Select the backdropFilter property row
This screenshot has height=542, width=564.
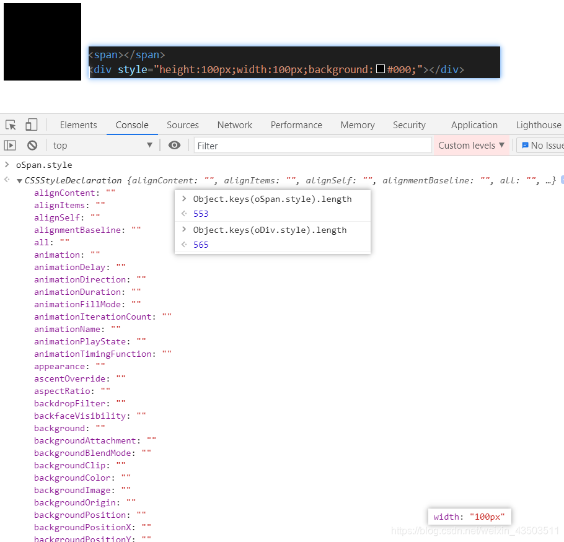tap(80, 404)
